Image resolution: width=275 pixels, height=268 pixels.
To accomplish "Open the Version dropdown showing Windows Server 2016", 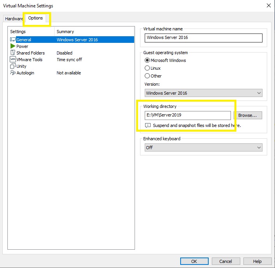I will [x=203, y=93].
